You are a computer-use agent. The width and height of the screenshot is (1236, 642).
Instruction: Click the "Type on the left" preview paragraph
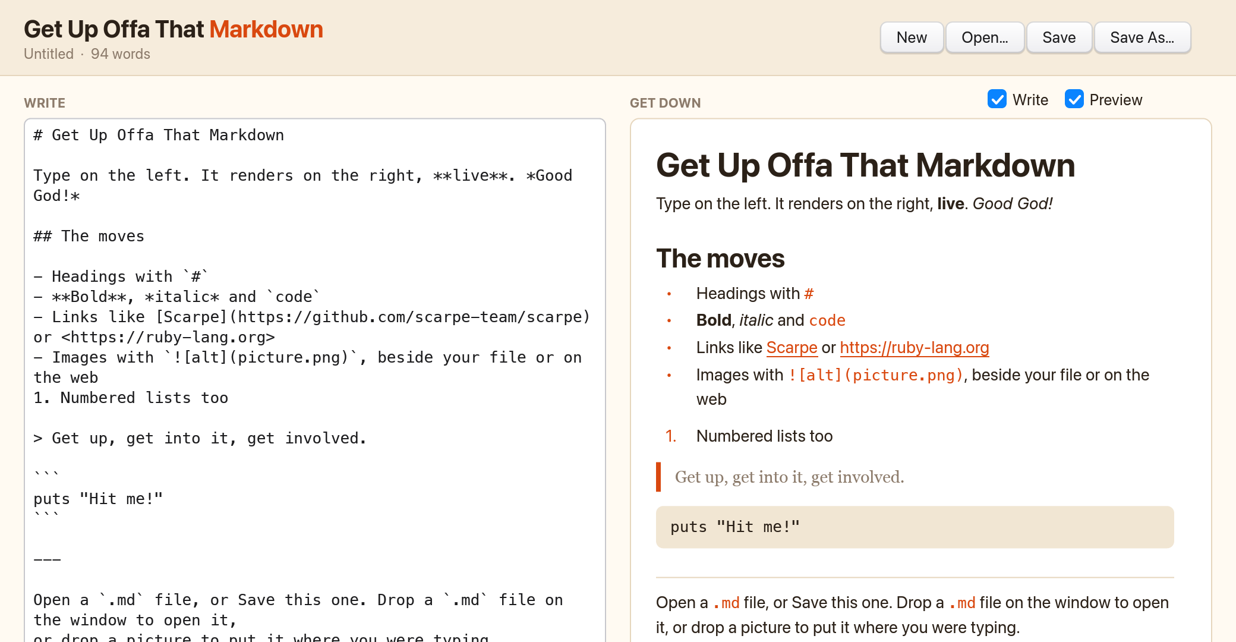click(x=854, y=204)
